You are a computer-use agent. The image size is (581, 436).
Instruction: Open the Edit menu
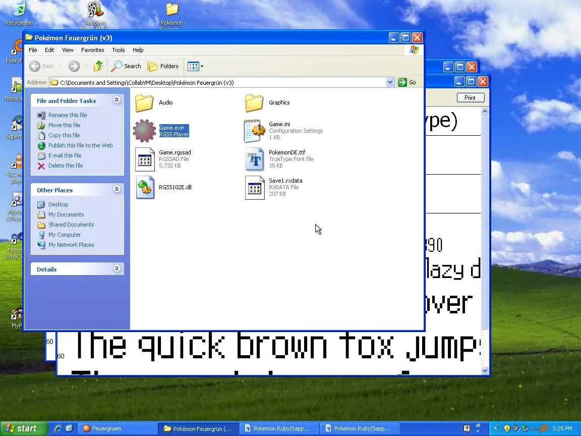49,50
